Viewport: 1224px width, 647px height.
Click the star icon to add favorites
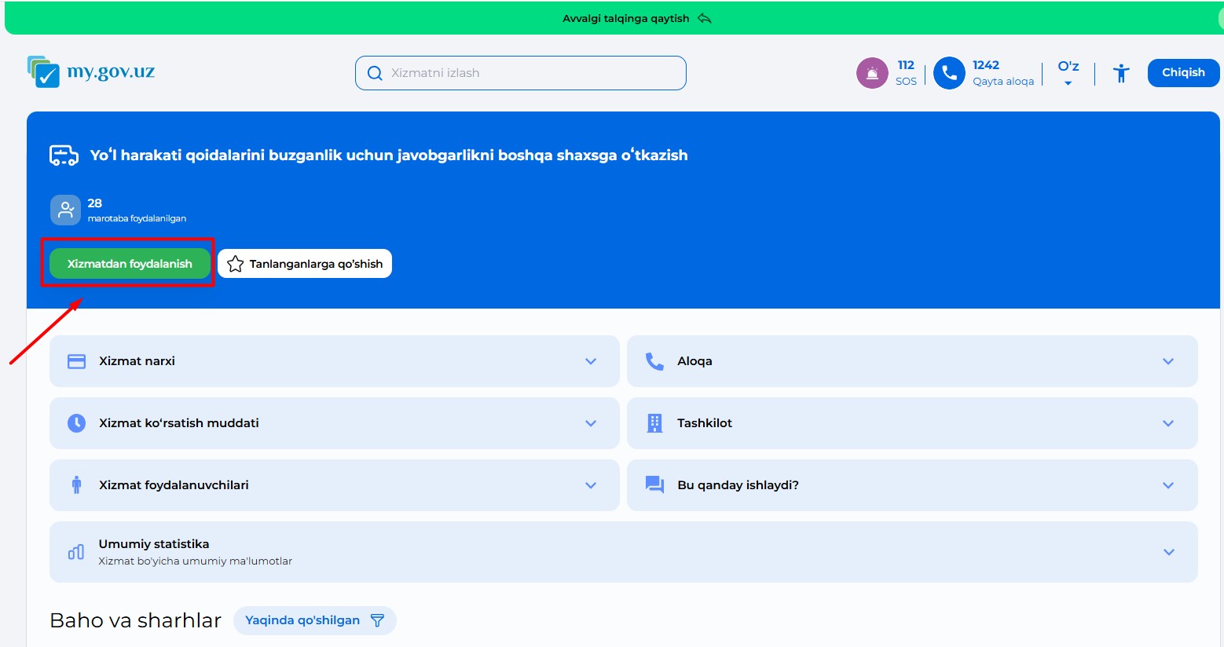(235, 264)
